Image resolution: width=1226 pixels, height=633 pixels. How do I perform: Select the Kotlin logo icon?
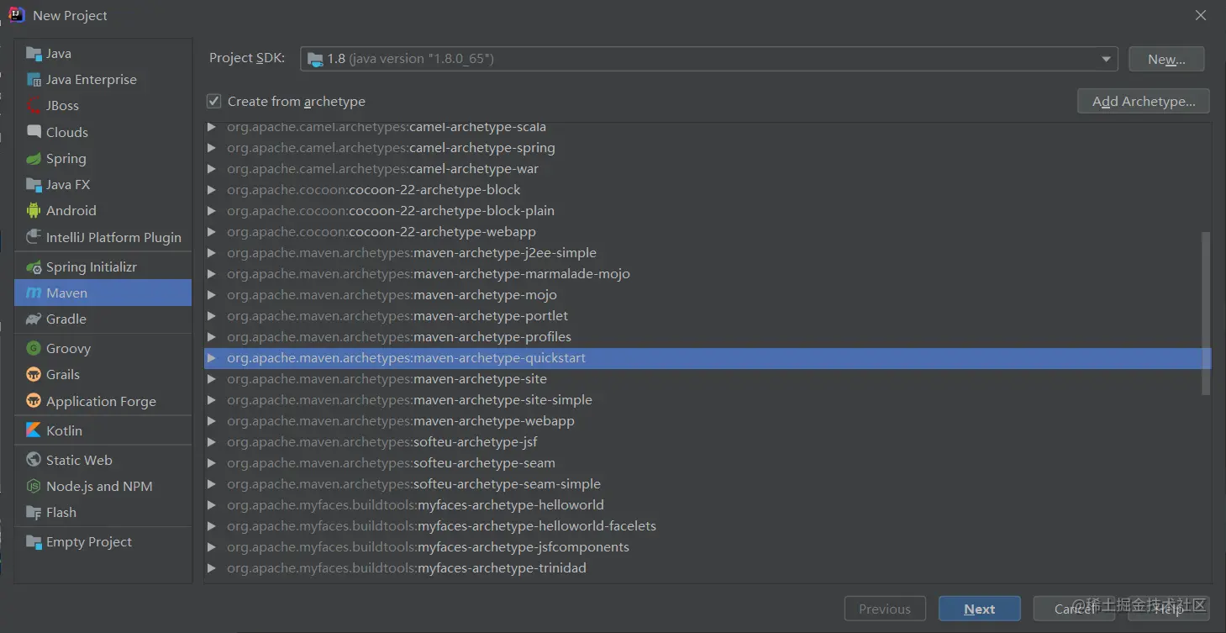coord(34,430)
